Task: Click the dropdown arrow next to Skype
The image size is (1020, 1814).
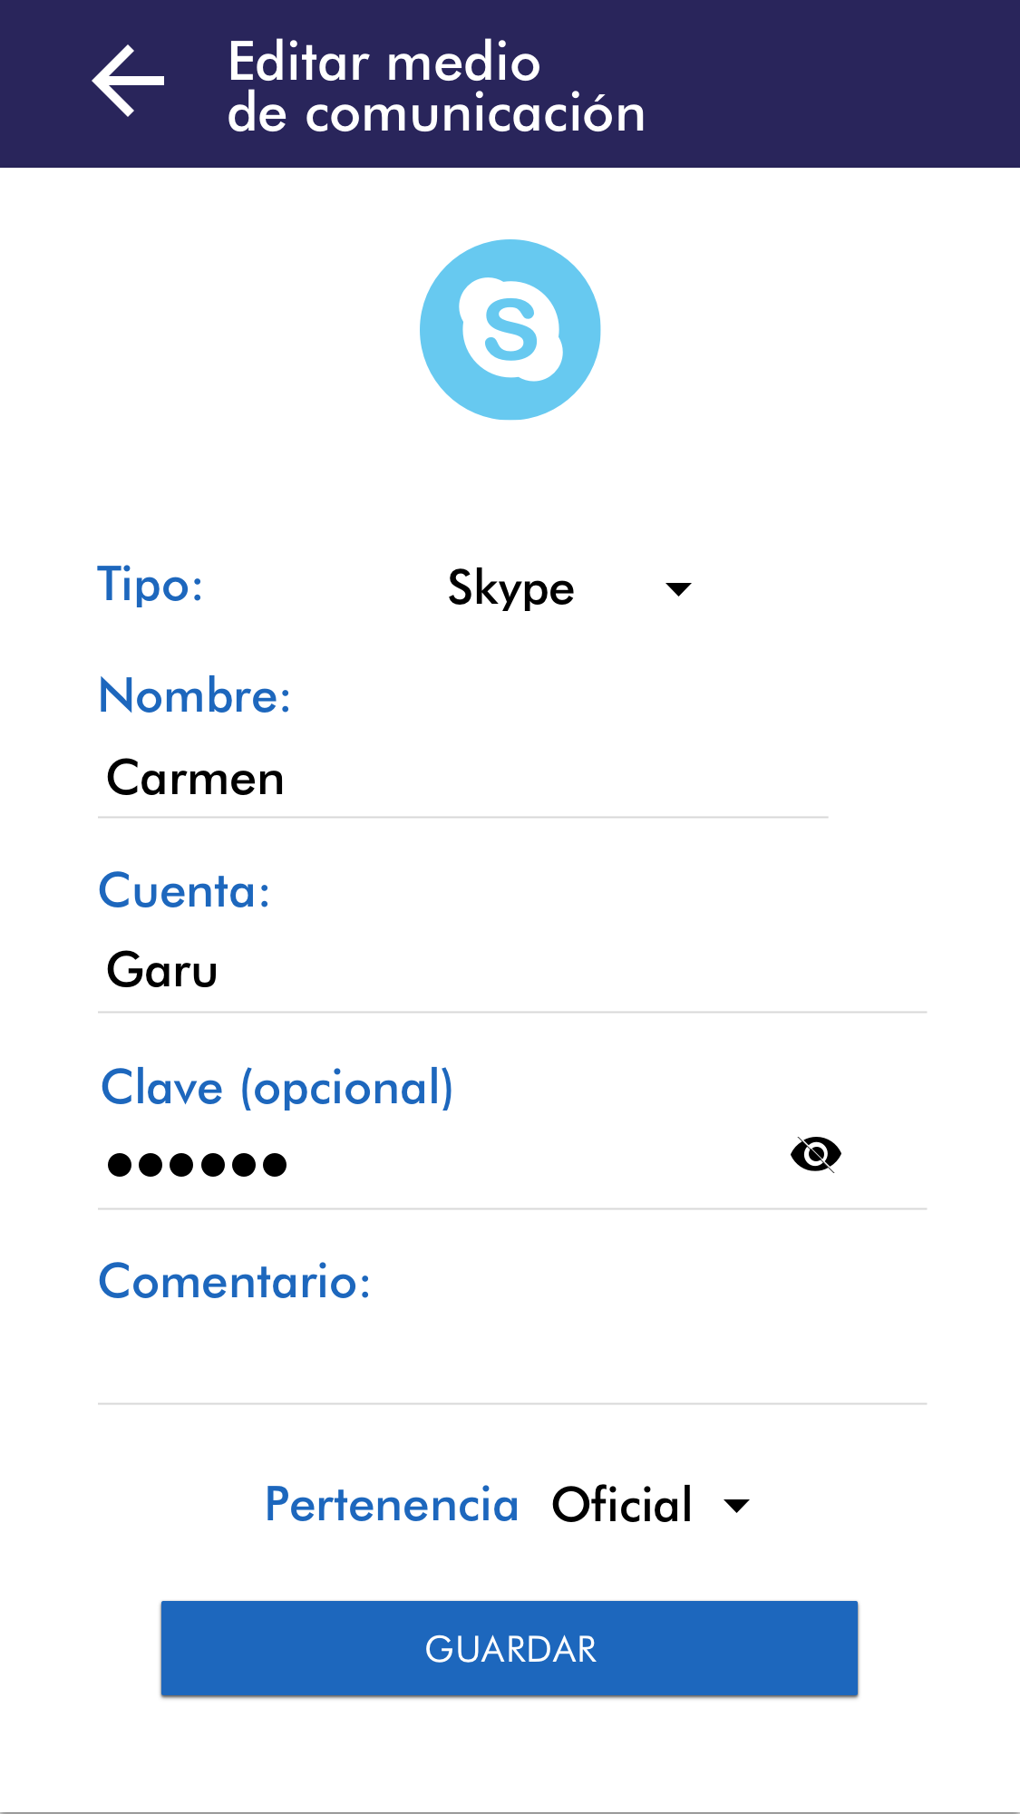Action: [678, 589]
